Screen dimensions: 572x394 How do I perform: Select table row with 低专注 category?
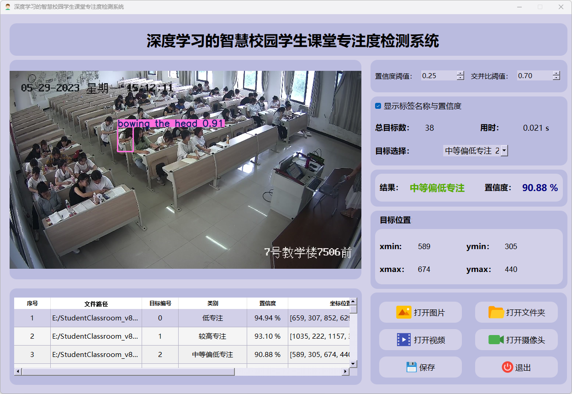(x=182, y=318)
